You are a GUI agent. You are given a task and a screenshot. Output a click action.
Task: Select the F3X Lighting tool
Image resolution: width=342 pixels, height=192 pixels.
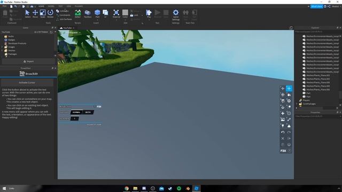point(283,126)
